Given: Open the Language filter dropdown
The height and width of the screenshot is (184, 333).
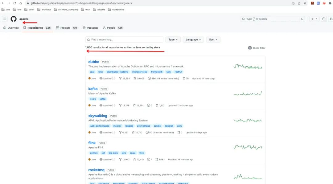Looking at the screenshot, I should coord(193,39).
